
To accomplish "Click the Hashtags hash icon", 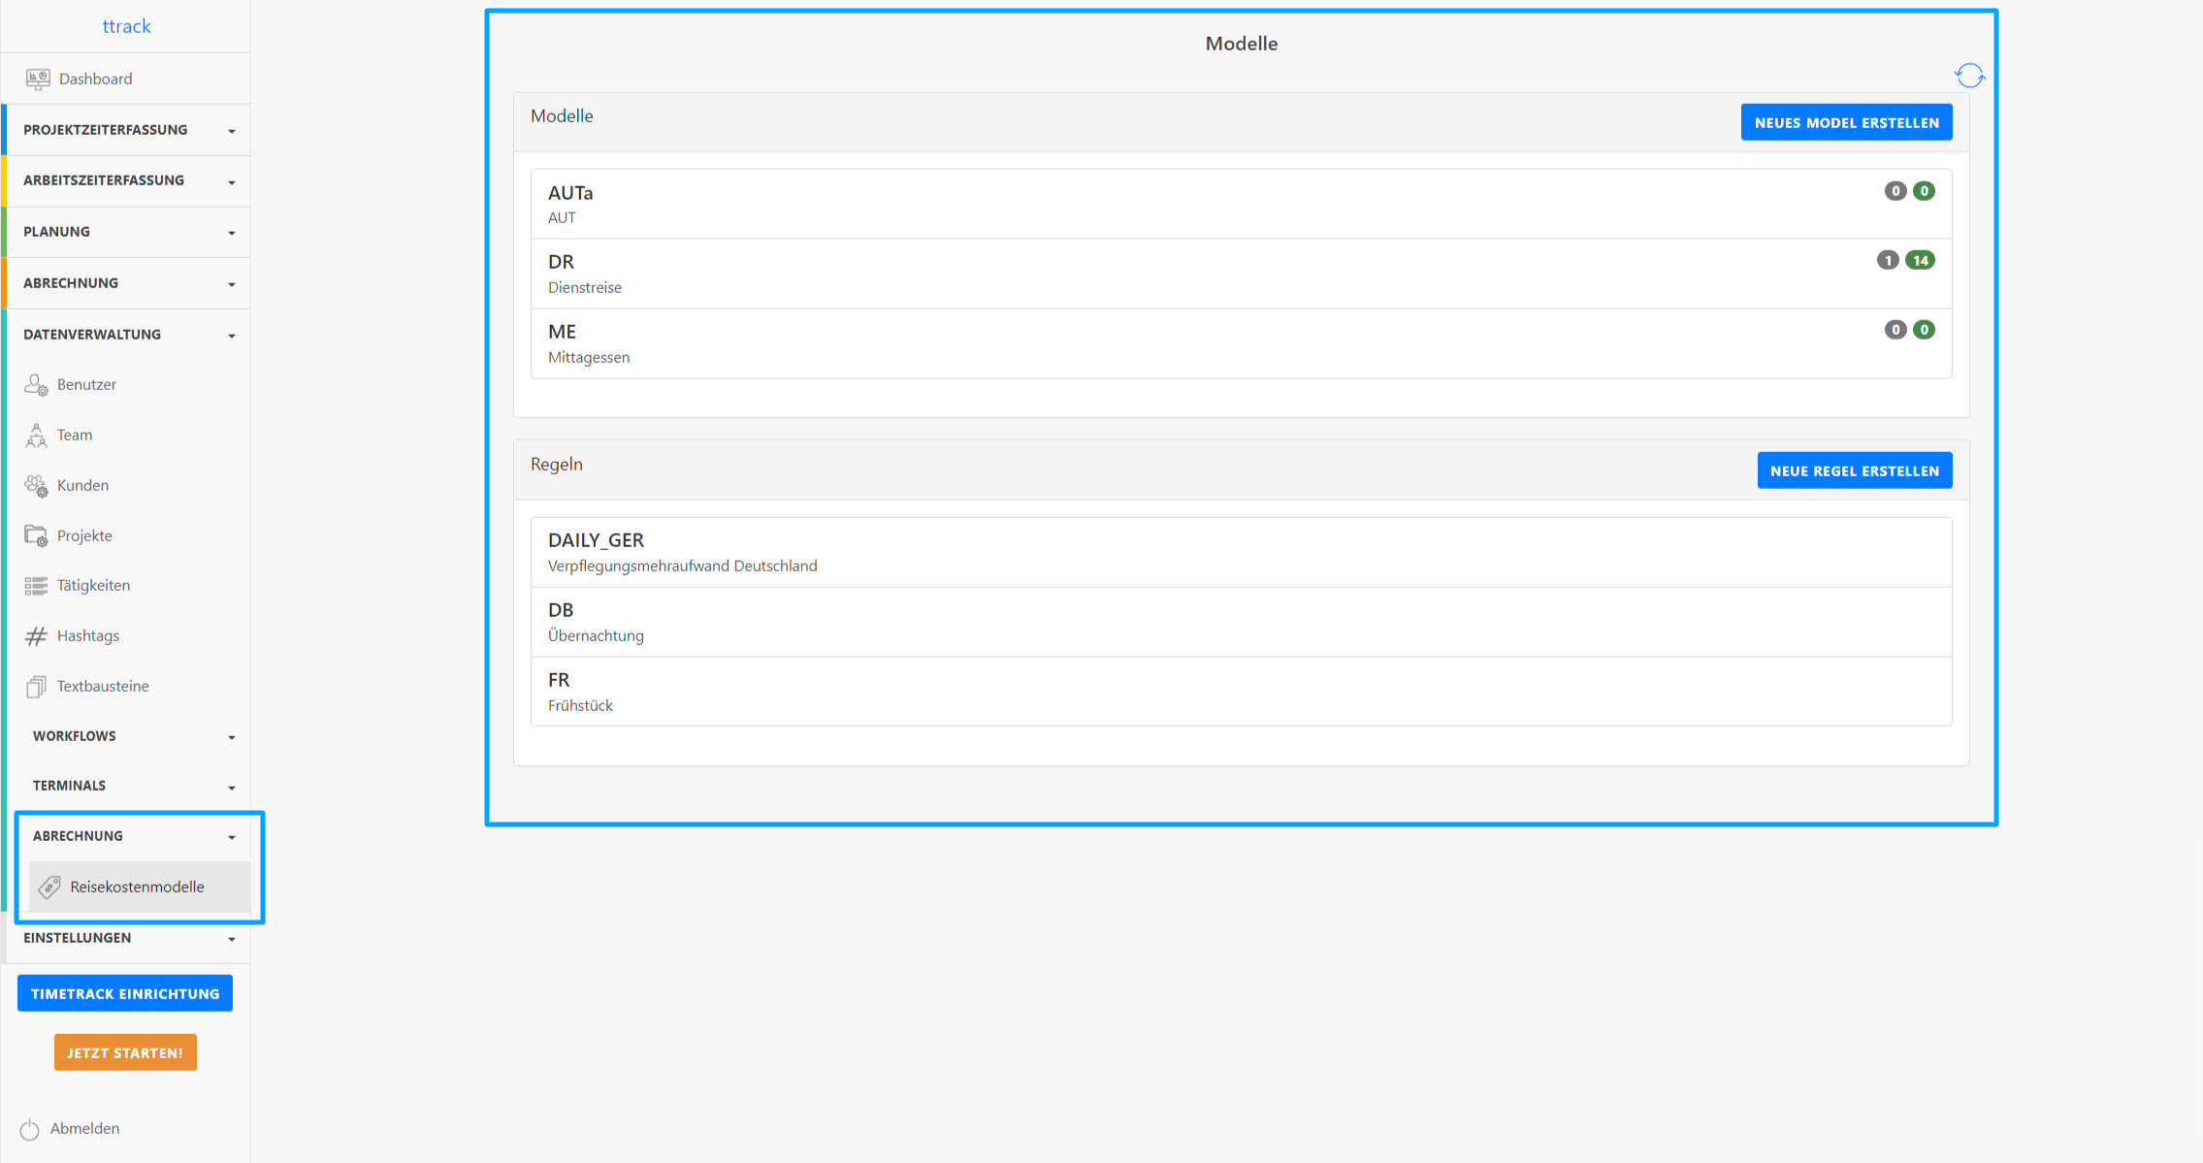I will click(x=36, y=636).
